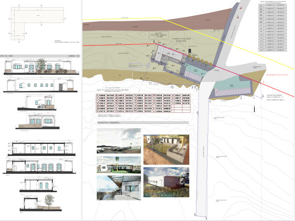Select the elevation with six small square windows
This screenshot has width=295, height=221.
coord(40,85)
